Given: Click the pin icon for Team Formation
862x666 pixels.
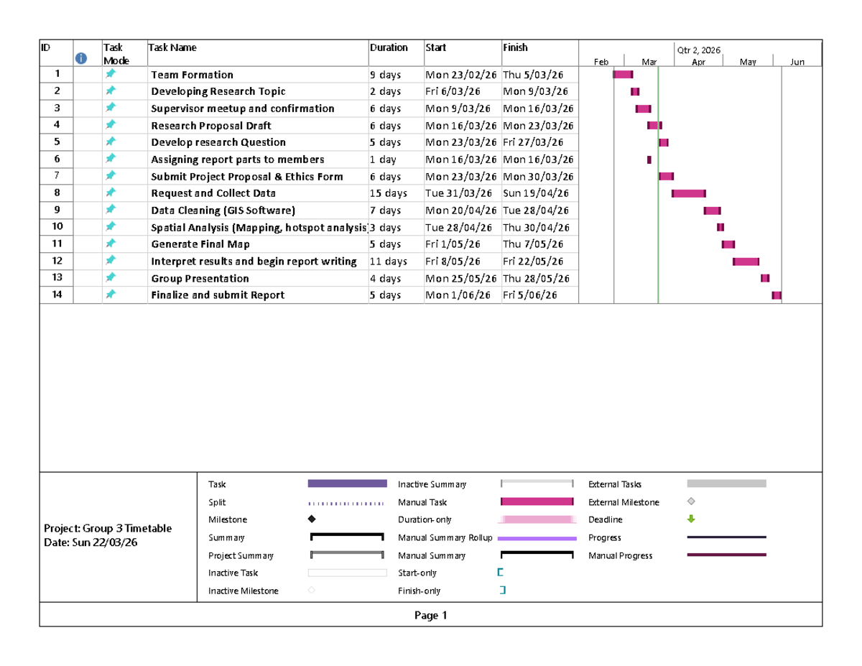Looking at the screenshot, I should click(x=111, y=73).
